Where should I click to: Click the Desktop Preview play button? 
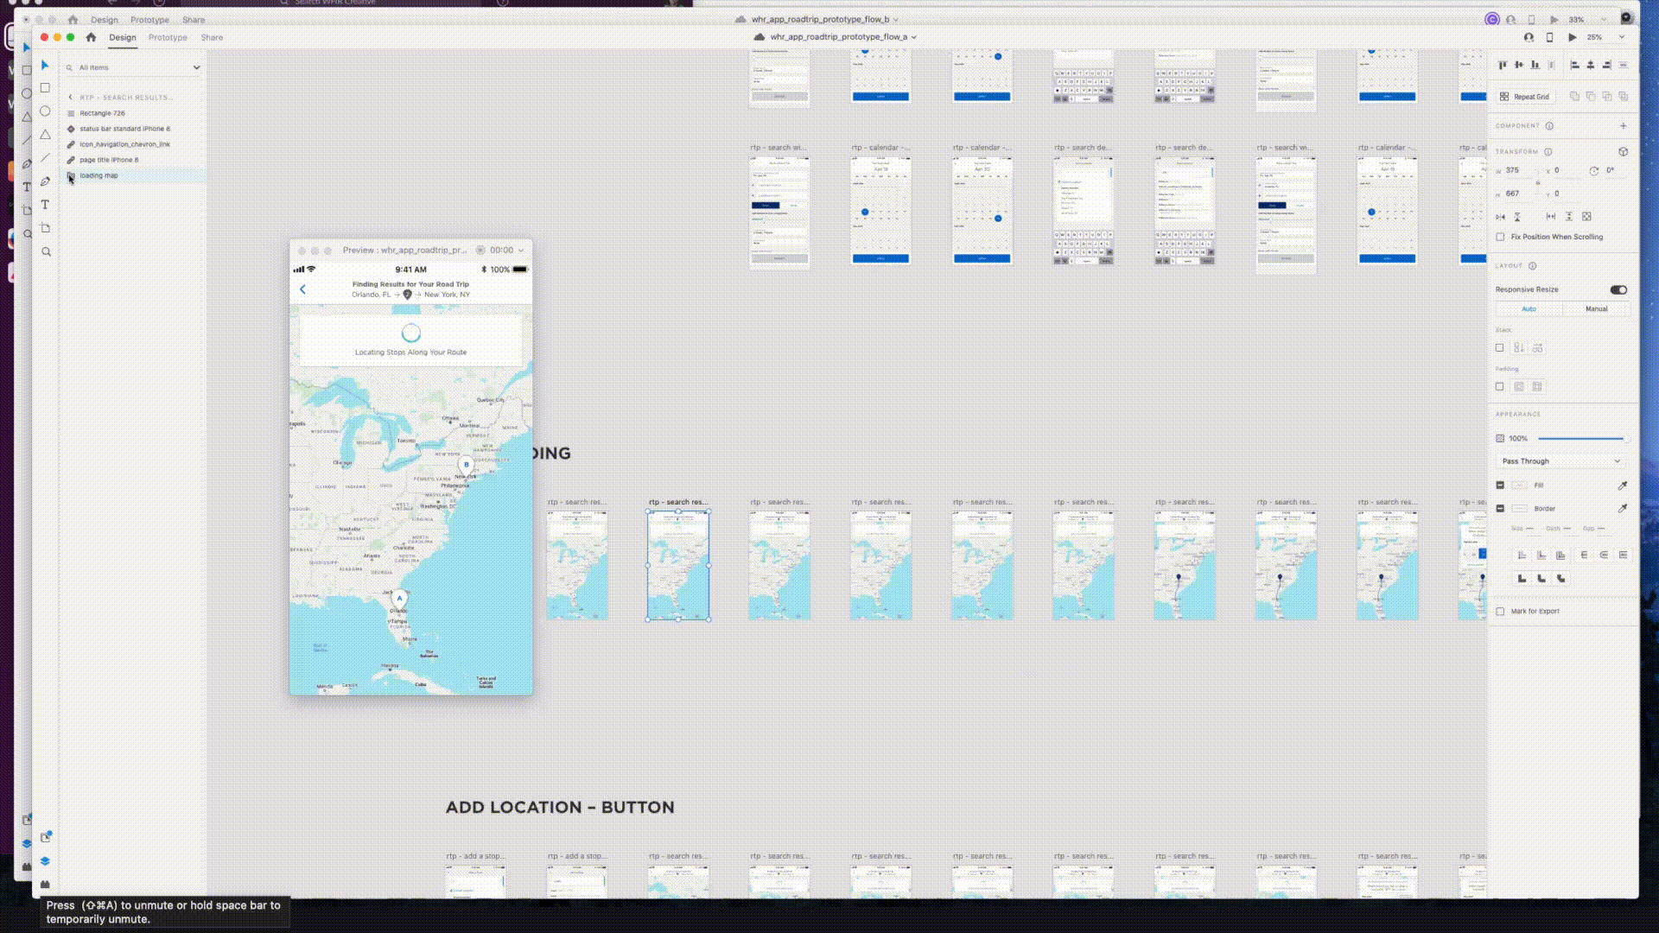point(1573,37)
